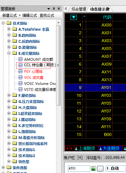This screenshot has width=126, height=173.
Task: Select PSY 心理线 indicator
Action: 33,71
